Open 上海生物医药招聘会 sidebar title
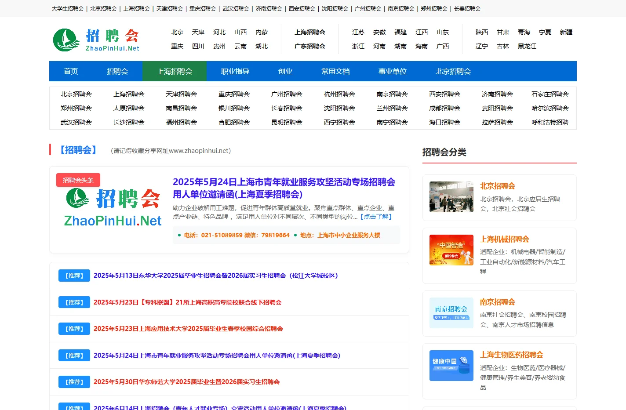 512,355
